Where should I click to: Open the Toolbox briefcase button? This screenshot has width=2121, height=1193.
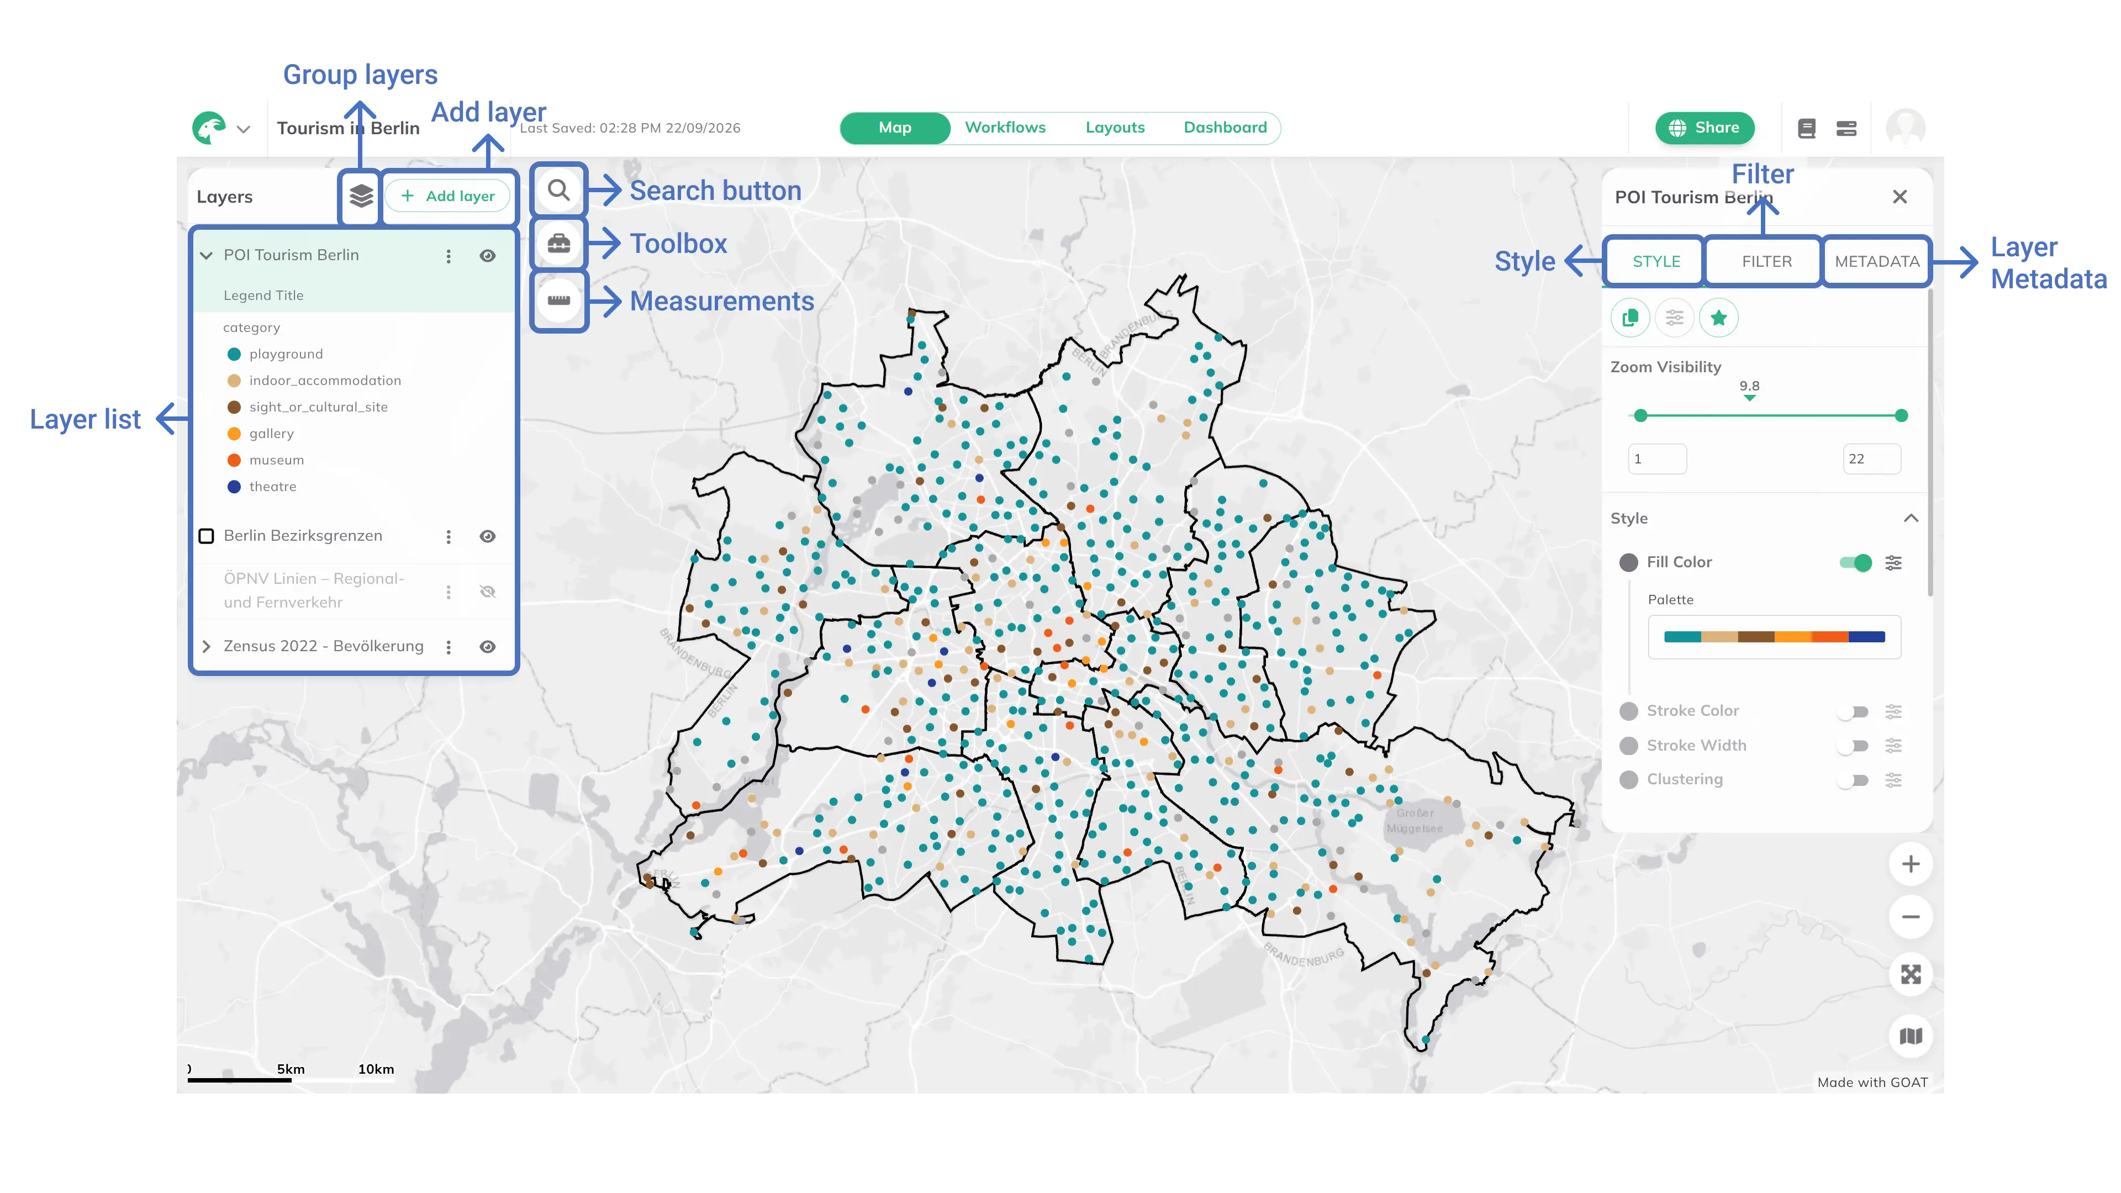pyautogui.click(x=559, y=244)
